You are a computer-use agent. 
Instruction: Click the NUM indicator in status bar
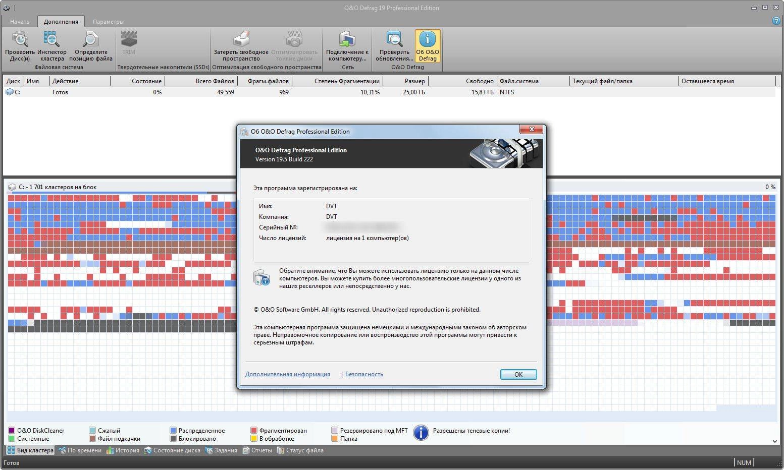[x=744, y=462]
